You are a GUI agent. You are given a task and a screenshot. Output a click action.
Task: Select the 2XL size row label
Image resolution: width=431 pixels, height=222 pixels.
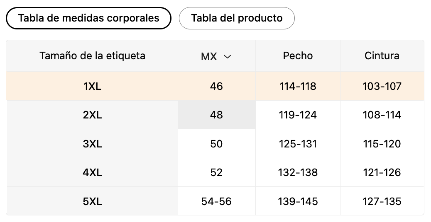tap(92, 115)
